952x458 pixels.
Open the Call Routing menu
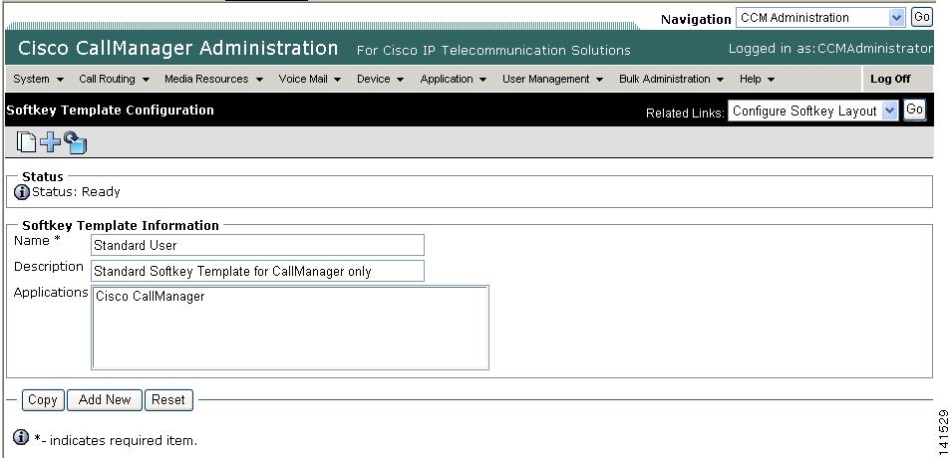(115, 79)
